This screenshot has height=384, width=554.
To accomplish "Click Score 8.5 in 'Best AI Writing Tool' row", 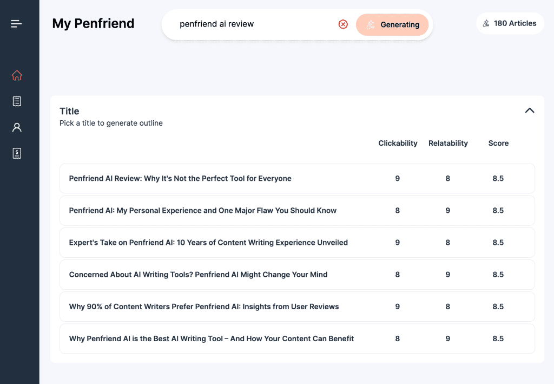I will [498, 339].
